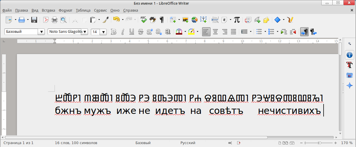This screenshot has width=356, height=147.
Task: Toggle bold formatting
Action: pyautogui.click(x=114, y=32)
